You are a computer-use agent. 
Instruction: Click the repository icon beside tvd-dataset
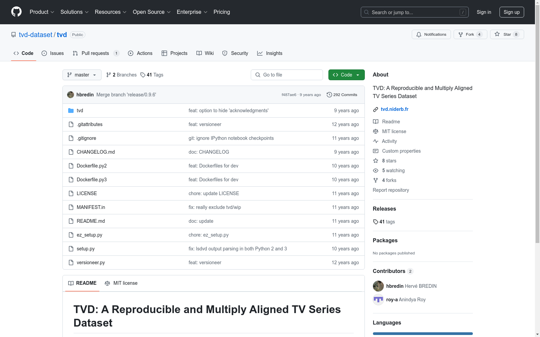point(13,35)
